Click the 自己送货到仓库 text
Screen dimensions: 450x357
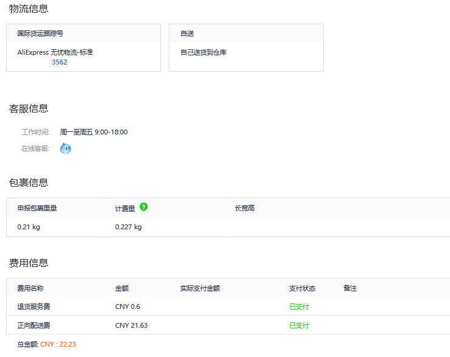[x=203, y=52]
